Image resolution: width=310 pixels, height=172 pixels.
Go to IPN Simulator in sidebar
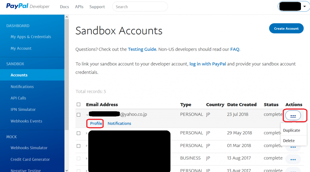tap(23, 110)
